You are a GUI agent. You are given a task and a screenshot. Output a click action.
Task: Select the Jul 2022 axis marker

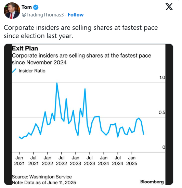coord(62,161)
